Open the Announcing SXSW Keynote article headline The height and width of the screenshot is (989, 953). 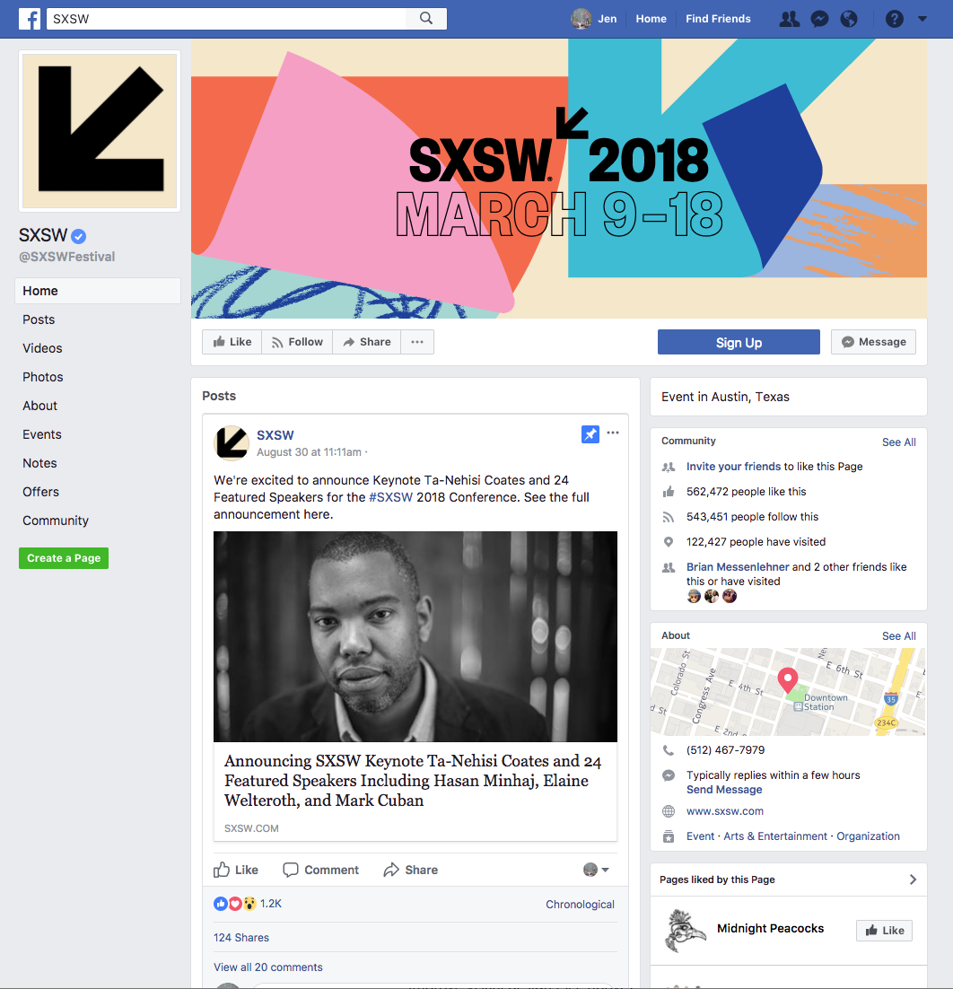click(x=413, y=780)
